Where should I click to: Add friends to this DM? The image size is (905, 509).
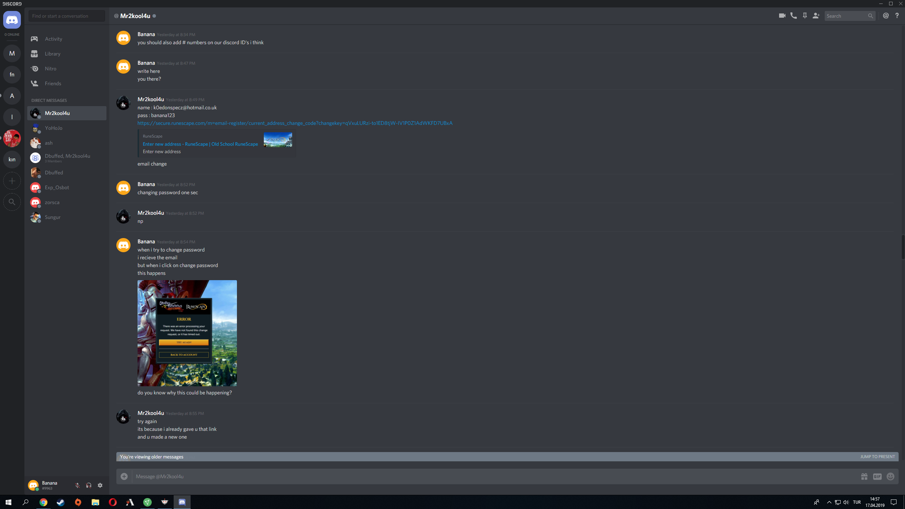pyautogui.click(x=816, y=16)
